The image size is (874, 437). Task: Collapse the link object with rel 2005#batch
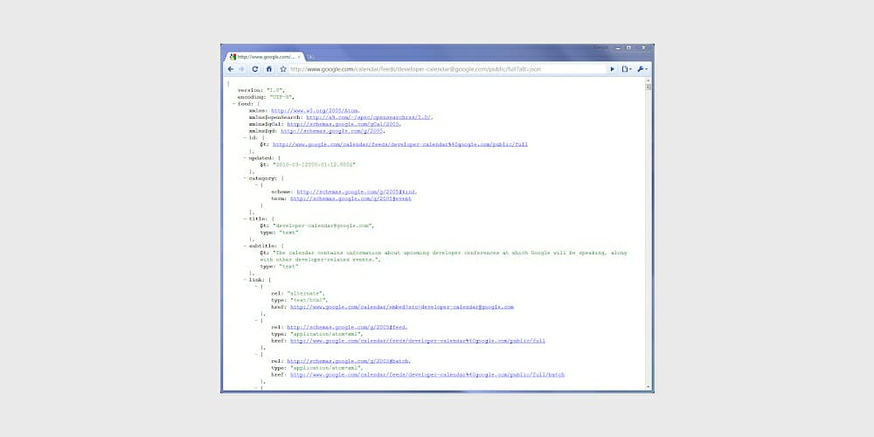[256, 355]
